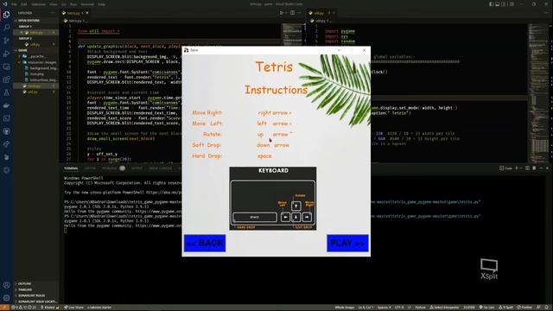Open the Help menu

(102, 4)
